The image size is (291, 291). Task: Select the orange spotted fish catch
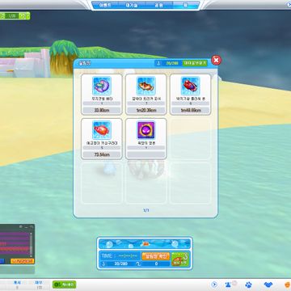145,95
